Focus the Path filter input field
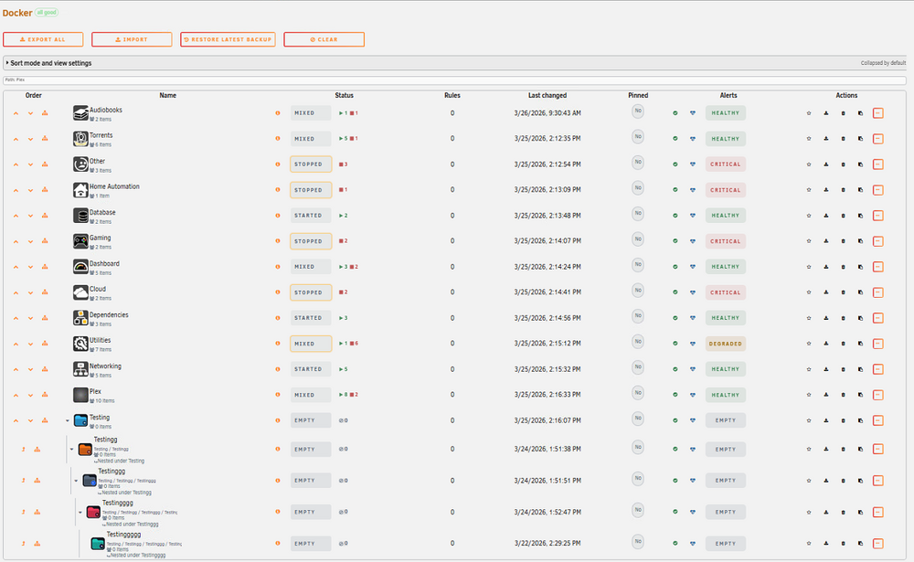914x562 pixels. [454, 80]
